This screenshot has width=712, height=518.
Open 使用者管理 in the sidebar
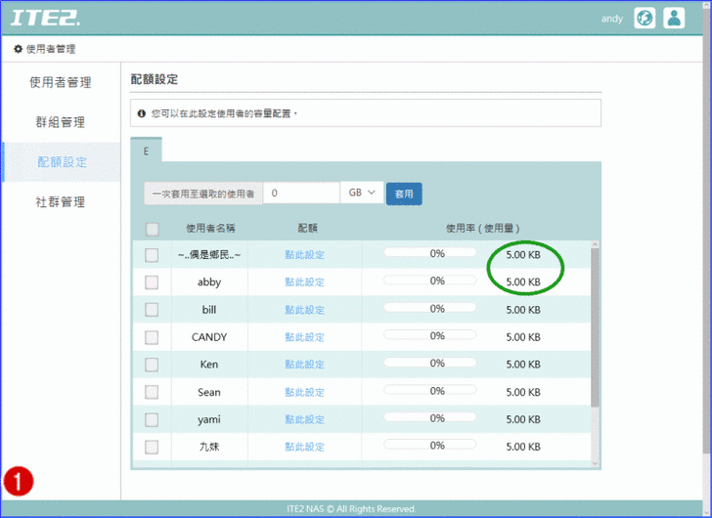[x=60, y=82]
